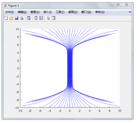Click the Figure 1 title text

point(13,6)
